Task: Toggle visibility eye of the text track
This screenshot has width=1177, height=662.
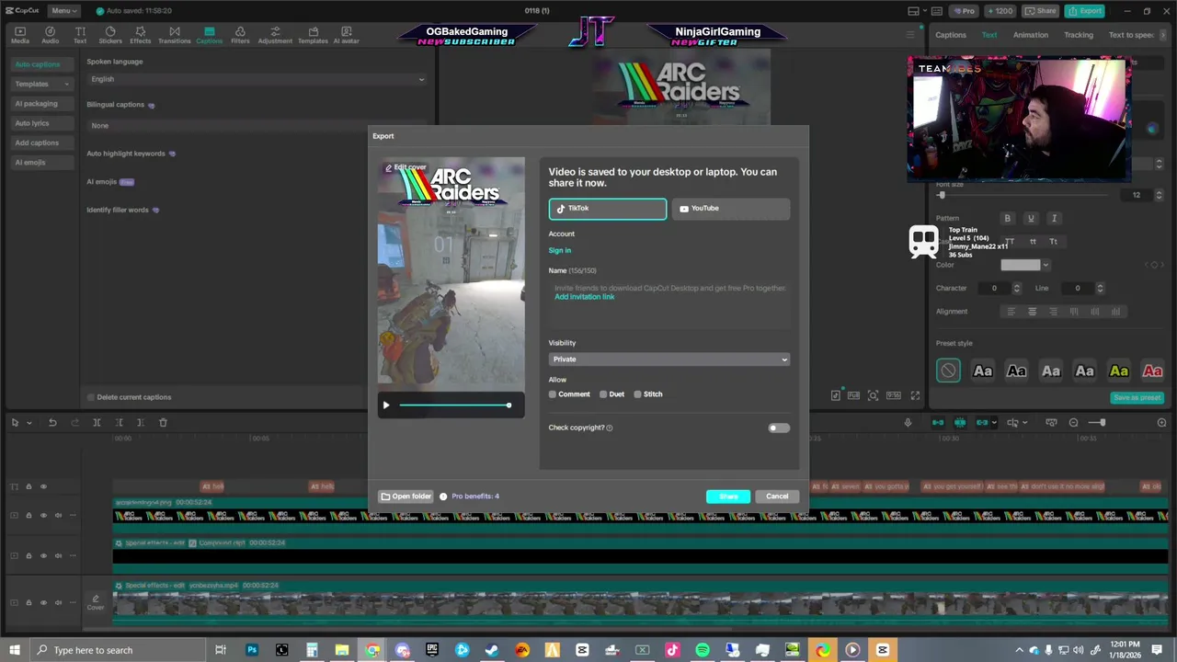Action: [x=43, y=486]
